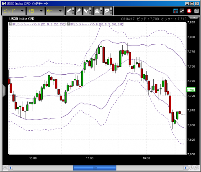Select the line drawing tool
Image resolution: width=201 pixels, height=172 pixels.
point(69,11)
